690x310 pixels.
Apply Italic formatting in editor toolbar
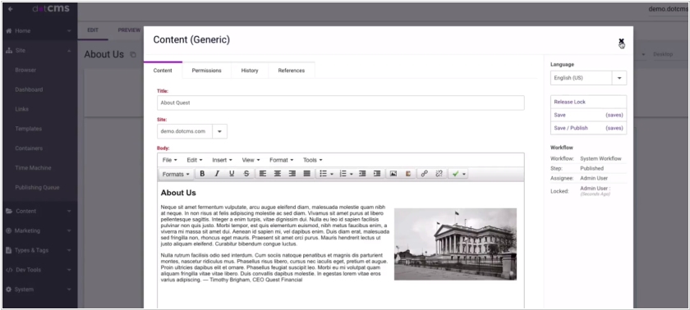coord(217,174)
